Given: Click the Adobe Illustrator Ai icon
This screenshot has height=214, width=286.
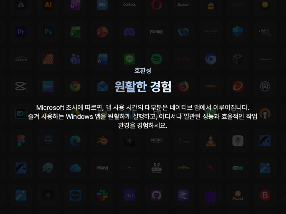Looking at the screenshot, I should click(48, 5).
